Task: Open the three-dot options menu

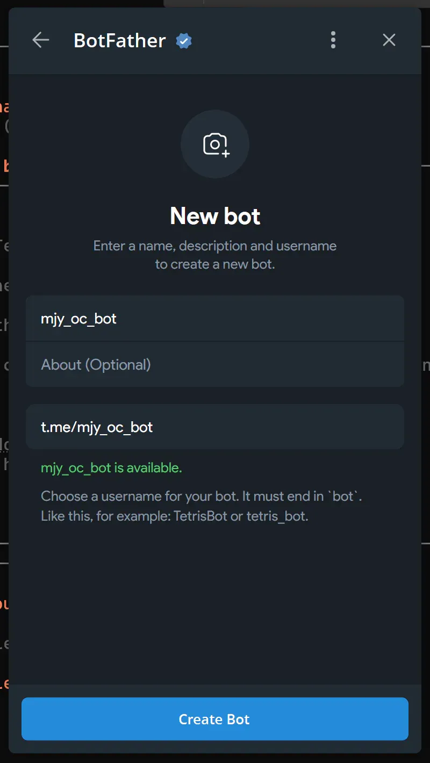Action: click(333, 40)
